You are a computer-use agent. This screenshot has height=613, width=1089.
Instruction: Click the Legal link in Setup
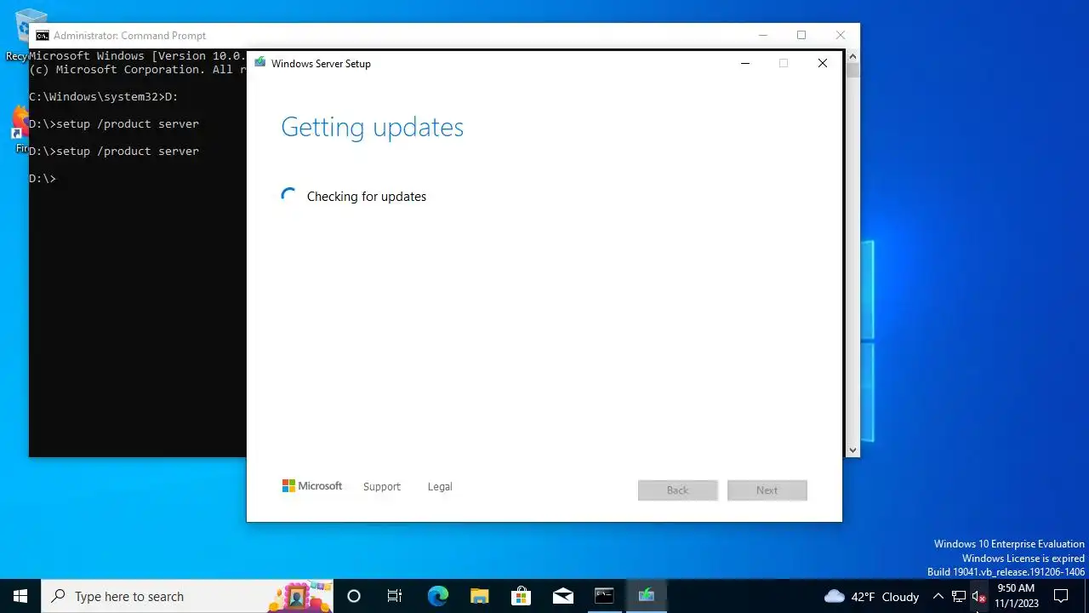(440, 487)
